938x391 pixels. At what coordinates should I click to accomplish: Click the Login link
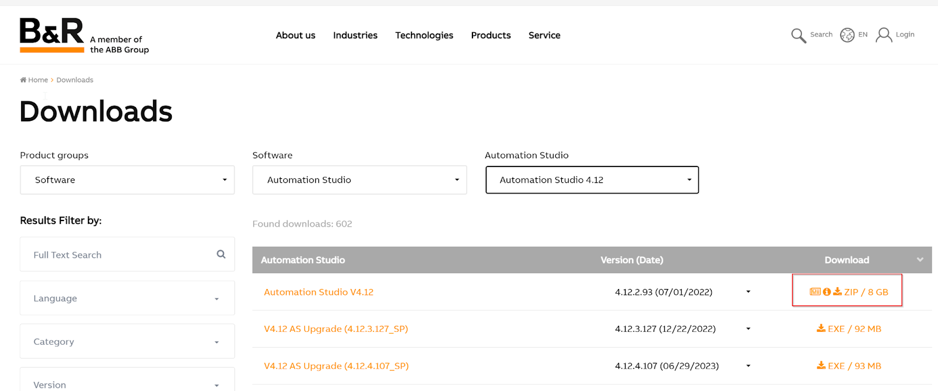905,35
